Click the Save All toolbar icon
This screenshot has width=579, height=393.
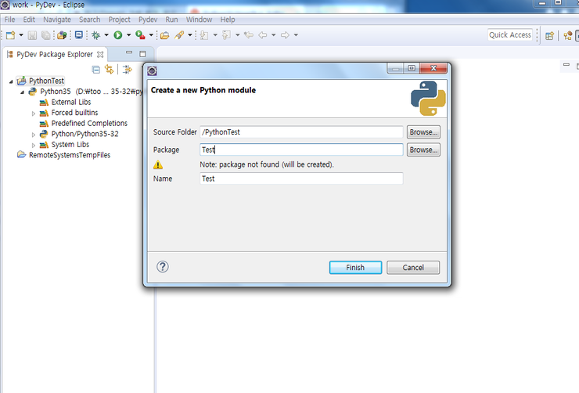click(x=46, y=35)
